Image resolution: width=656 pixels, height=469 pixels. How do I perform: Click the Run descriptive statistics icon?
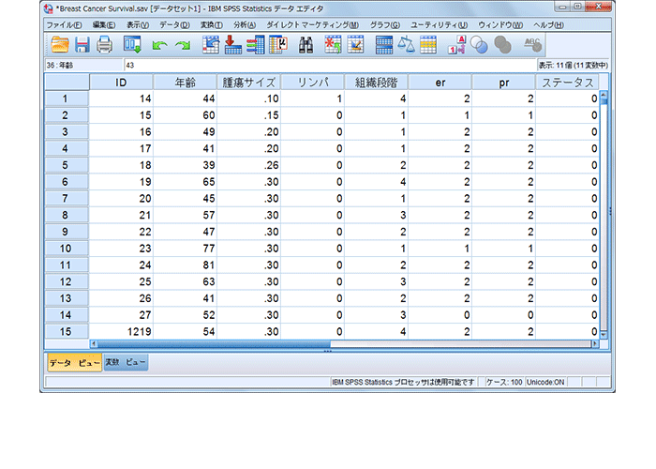(x=278, y=44)
